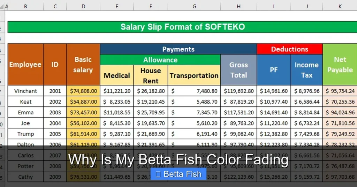Select the Salary Slip Format of SOFTEKO title cell
The width and height of the screenshot is (357, 187).
point(182,27)
